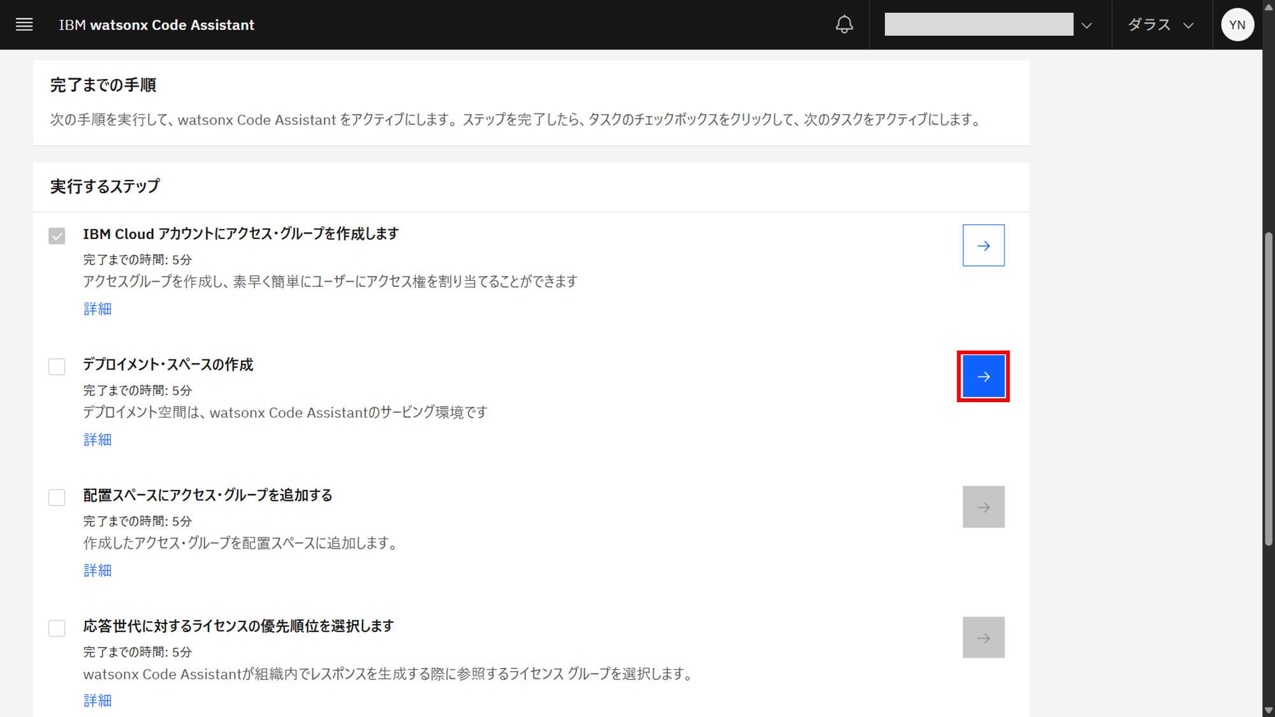The height and width of the screenshot is (717, 1275).
Task: Click grey arrow for license priority step
Action: click(x=983, y=638)
